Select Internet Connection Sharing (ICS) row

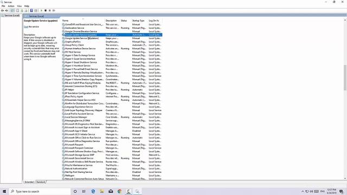[112, 86]
